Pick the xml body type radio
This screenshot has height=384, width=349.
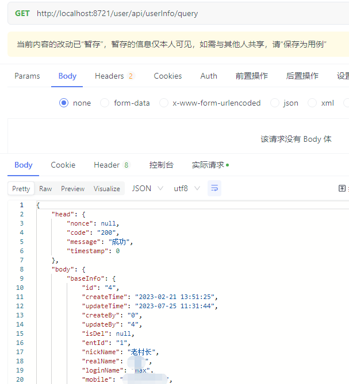pyautogui.click(x=312, y=103)
